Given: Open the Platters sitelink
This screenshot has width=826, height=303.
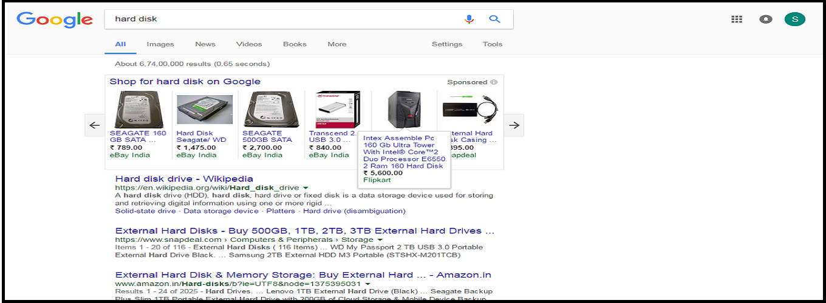Looking at the screenshot, I should [281, 211].
